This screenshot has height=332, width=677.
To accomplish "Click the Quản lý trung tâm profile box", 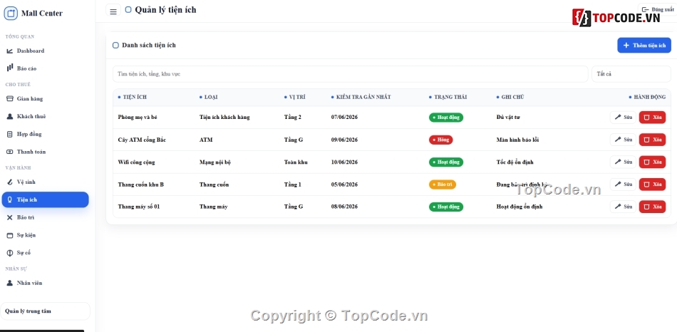I will point(46,311).
